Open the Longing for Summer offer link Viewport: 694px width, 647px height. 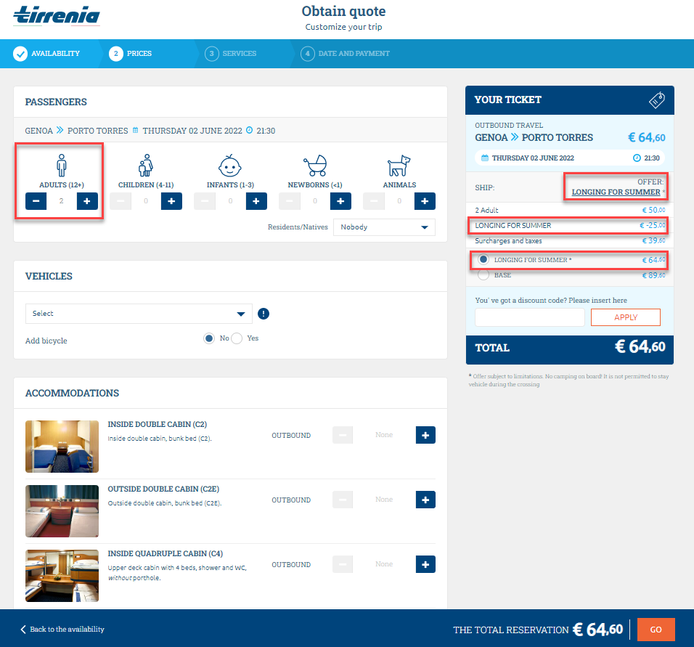(616, 192)
